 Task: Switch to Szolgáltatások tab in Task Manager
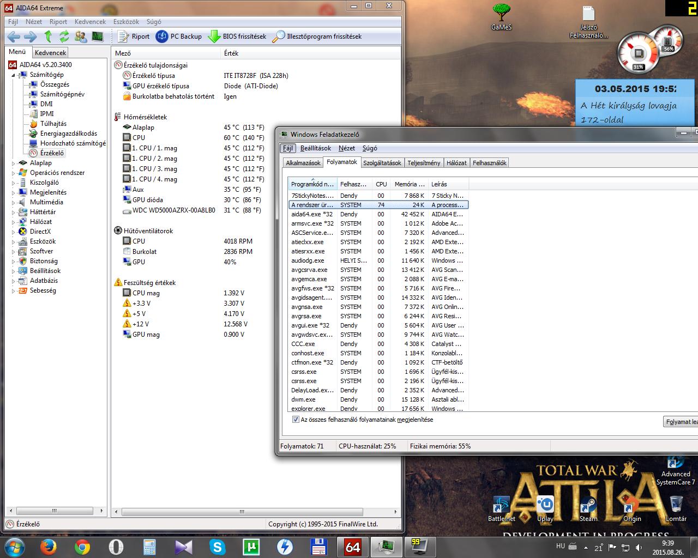tap(382, 163)
